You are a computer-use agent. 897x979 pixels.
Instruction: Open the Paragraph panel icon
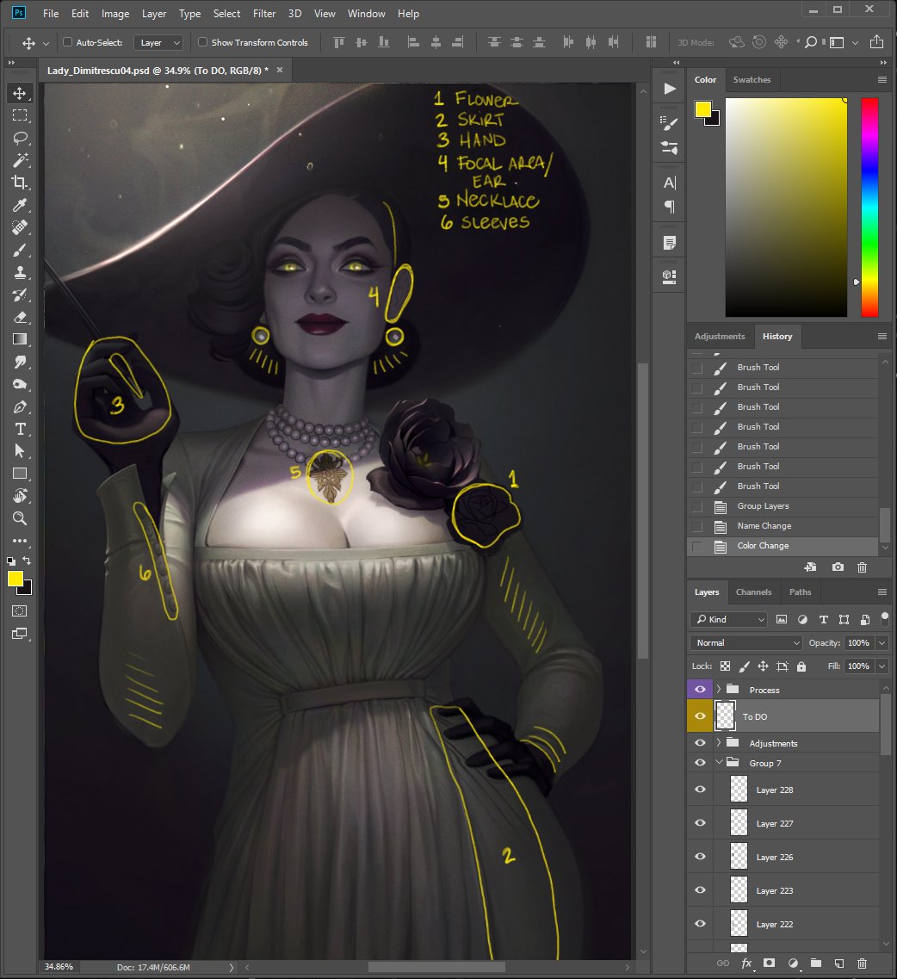click(x=670, y=207)
